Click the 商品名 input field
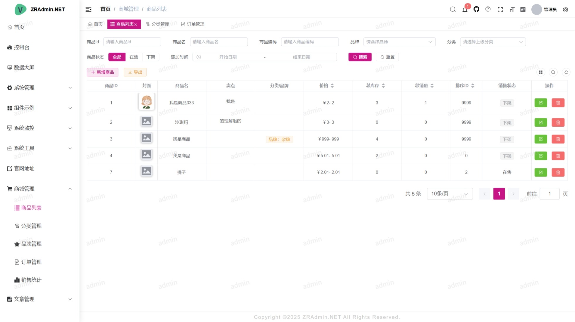This screenshot has width=575, height=322. tap(219, 42)
